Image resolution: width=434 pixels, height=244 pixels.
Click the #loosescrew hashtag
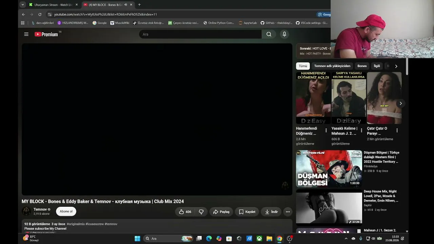pyautogui.click(x=95, y=224)
